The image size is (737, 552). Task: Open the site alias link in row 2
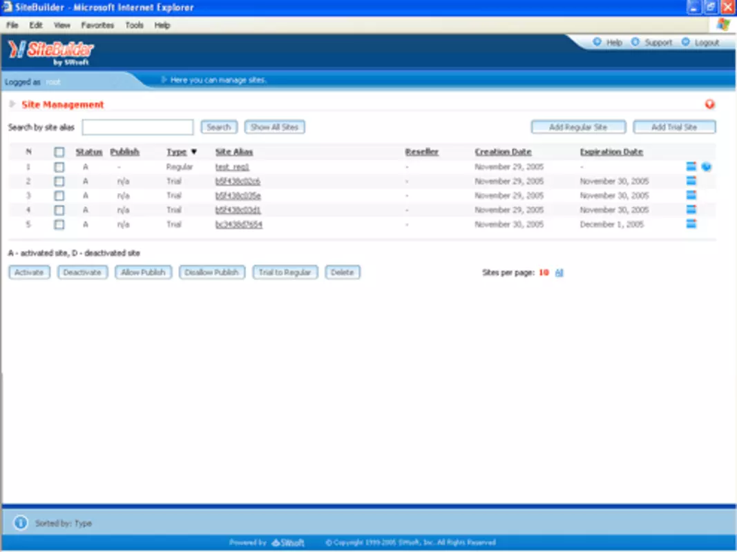(x=238, y=181)
